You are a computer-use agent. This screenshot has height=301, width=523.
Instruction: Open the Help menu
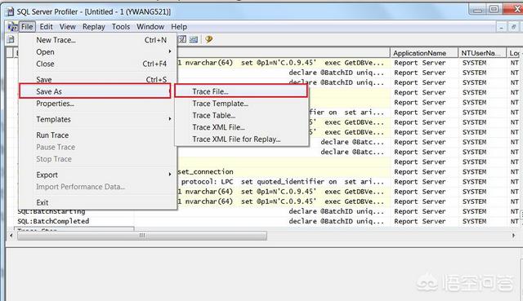[179, 27]
